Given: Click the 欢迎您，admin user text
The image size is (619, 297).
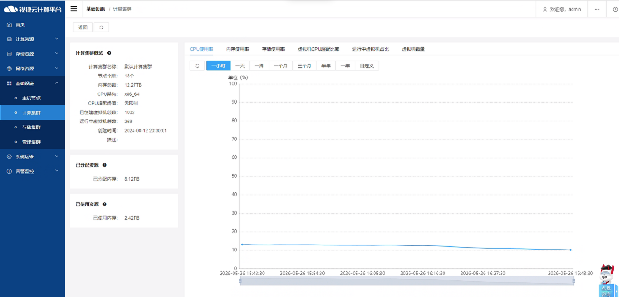Looking at the screenshot, I should [566, 9].
